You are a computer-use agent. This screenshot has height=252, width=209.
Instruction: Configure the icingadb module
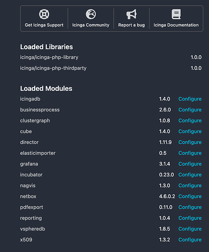pos(190,99)
